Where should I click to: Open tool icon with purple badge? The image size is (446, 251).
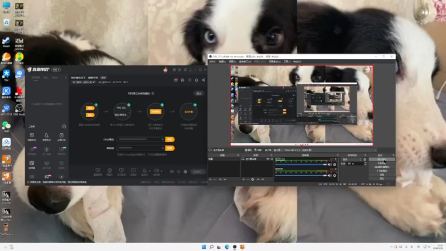tap(32, 150)
